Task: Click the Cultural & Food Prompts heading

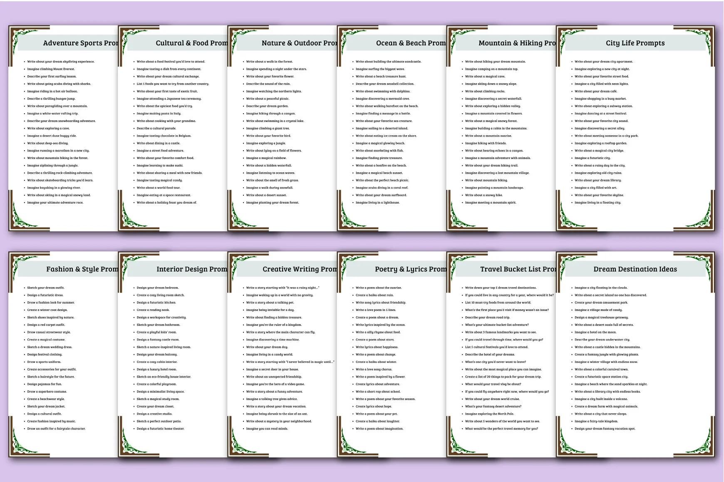Action: pos(192,43)
